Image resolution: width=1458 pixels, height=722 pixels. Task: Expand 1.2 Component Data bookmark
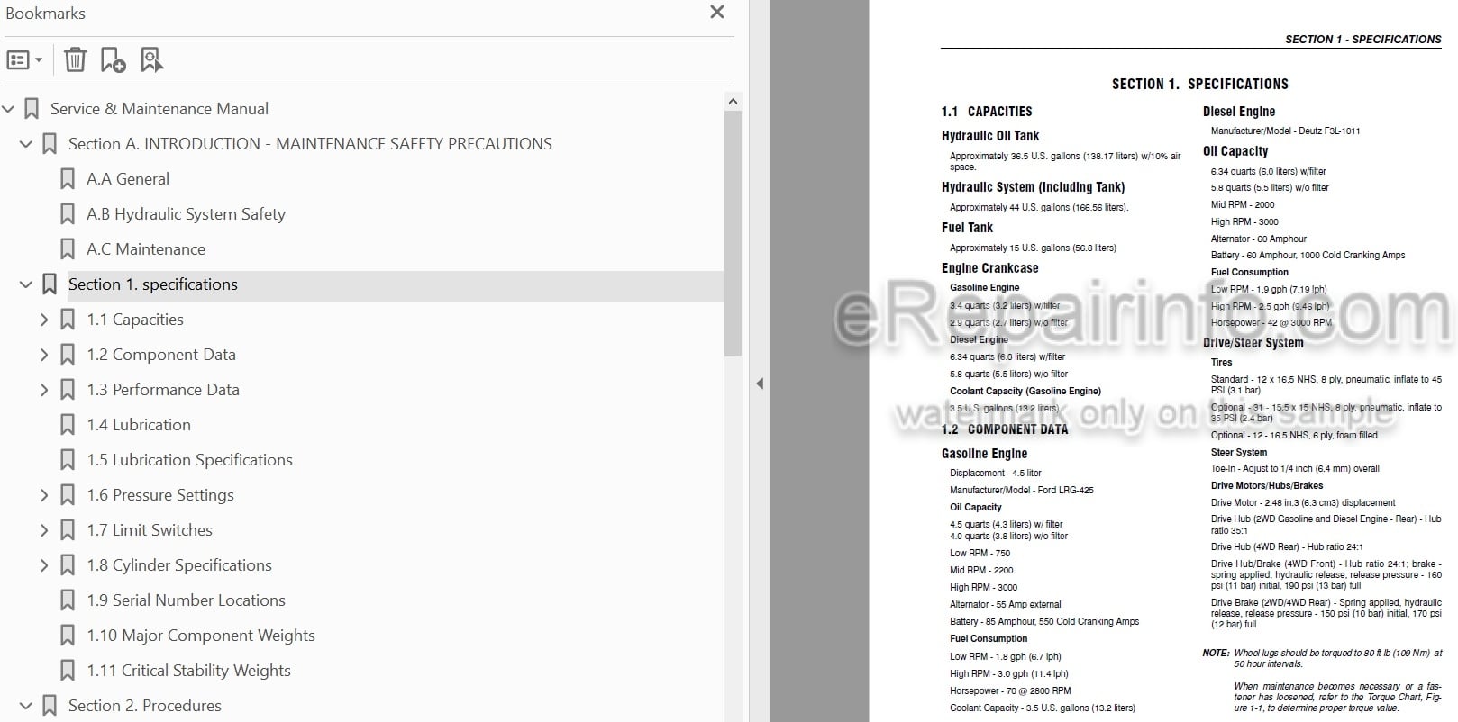tap(44, 355)
